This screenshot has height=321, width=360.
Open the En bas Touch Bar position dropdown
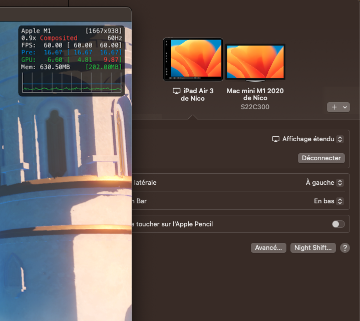tap(329, 201)
